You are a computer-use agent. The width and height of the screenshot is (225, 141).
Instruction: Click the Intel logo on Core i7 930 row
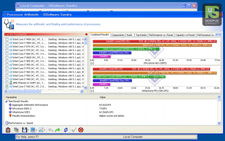[x=11, y=87]
